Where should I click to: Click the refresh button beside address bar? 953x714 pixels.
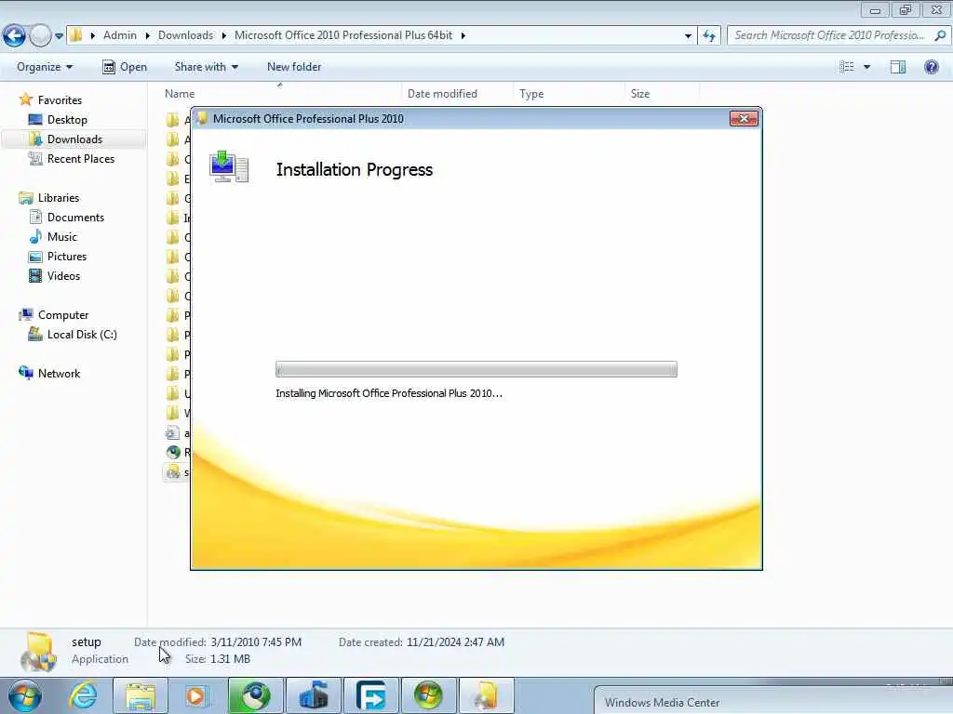[709, 36]
